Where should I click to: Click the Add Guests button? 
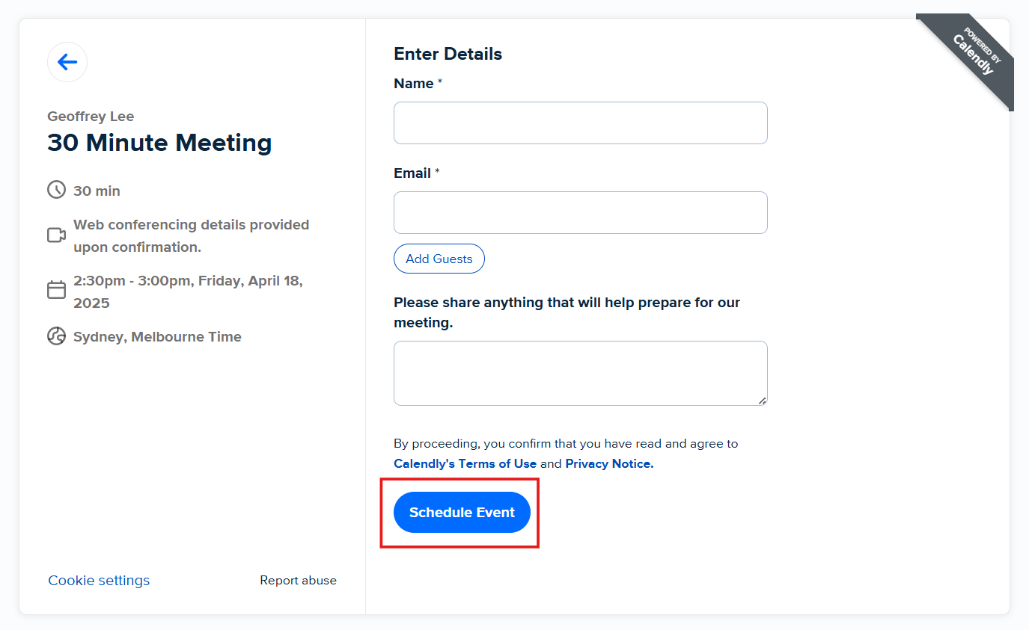coord(439,259)
